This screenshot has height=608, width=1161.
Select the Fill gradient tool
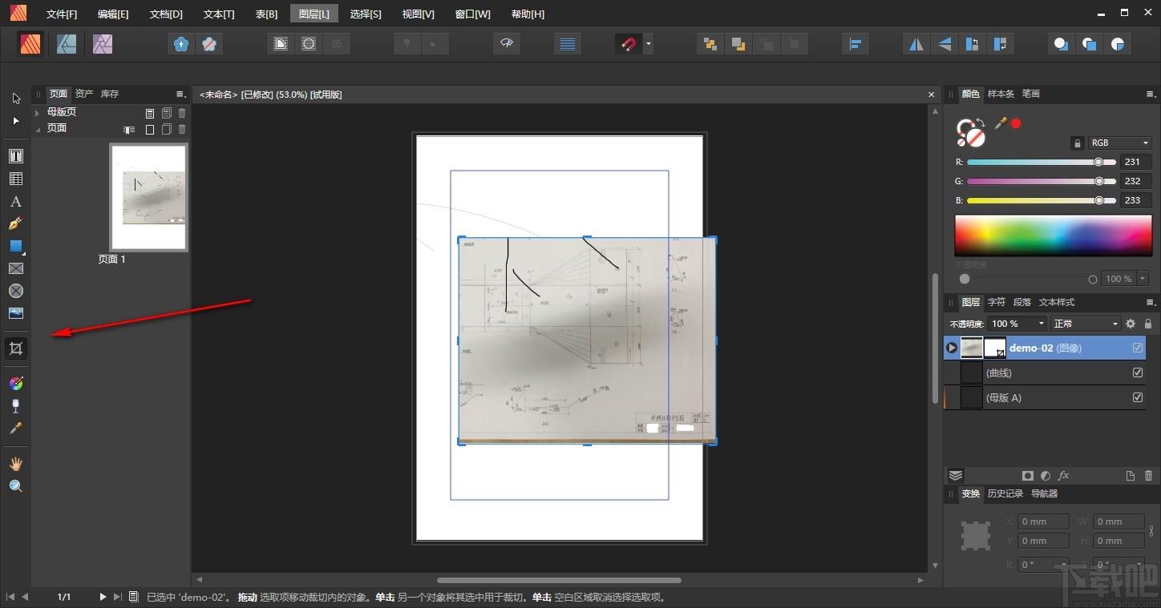[x=16, y=384]
